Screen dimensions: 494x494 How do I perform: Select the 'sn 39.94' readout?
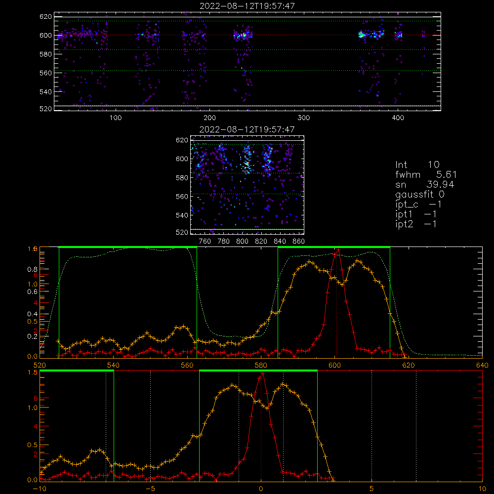(425, 184)
